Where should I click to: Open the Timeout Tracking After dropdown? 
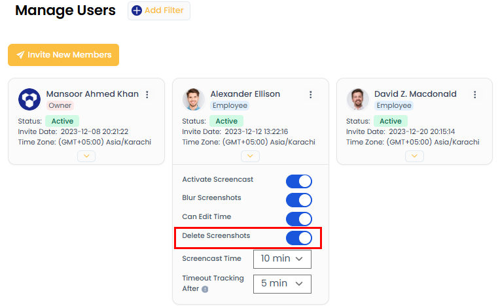point(281,284)
